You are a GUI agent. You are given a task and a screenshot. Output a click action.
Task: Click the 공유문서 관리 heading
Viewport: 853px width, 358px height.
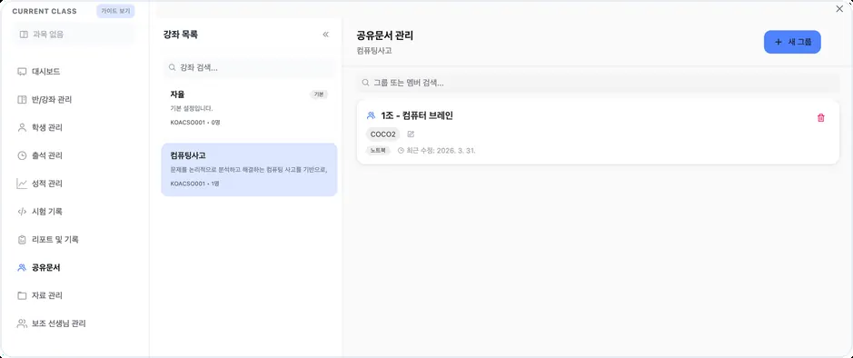(x=384, y=36)
